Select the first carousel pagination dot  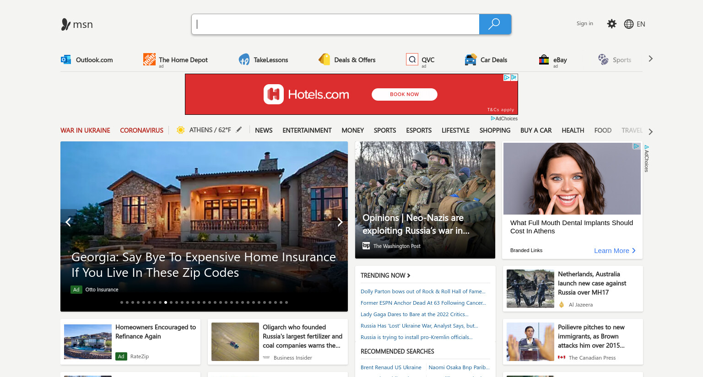click(122, 302)
